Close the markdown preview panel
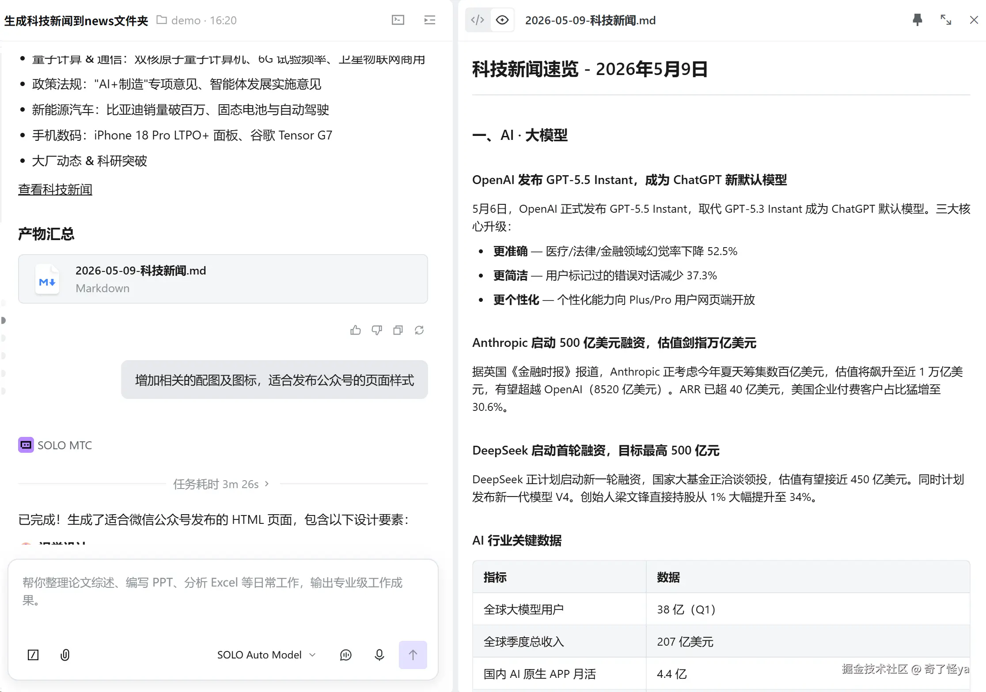The width and height of the screenshot is (986, 692). click(974, 20)
